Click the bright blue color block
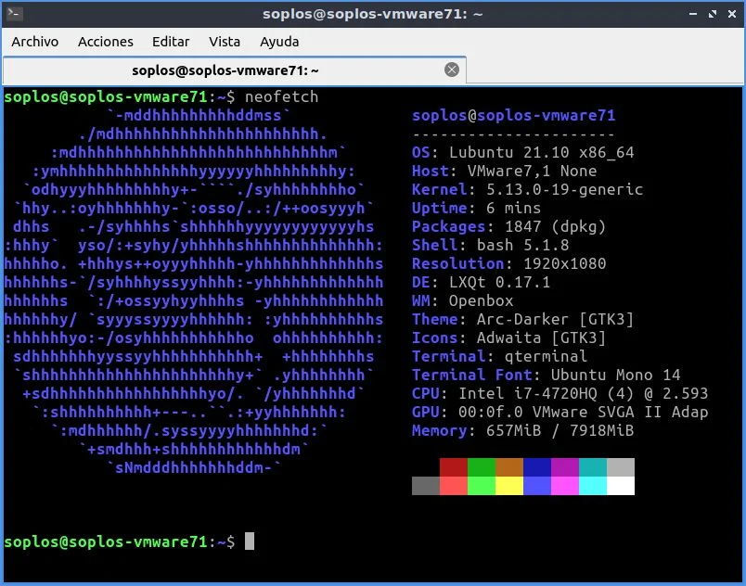 [537, 486]
